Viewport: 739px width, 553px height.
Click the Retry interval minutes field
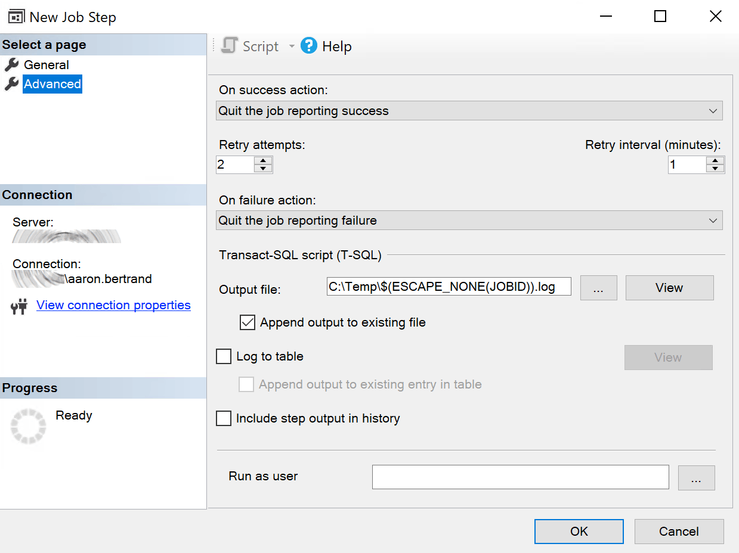tap(687, 165)
